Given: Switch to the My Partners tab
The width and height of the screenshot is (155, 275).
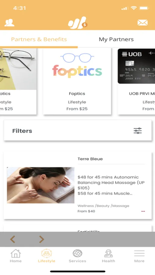Looking at the screenshot, I should coord(116,39).
